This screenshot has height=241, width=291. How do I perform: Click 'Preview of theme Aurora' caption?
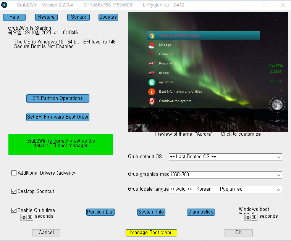coord(208,134)
